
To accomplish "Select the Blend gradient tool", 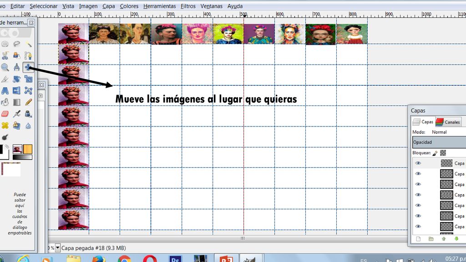I will tap(17, 102).
